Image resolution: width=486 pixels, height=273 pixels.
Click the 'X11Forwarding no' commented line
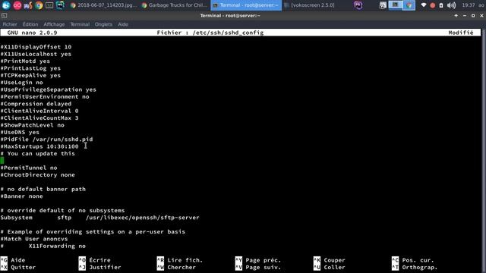[43, 246]
